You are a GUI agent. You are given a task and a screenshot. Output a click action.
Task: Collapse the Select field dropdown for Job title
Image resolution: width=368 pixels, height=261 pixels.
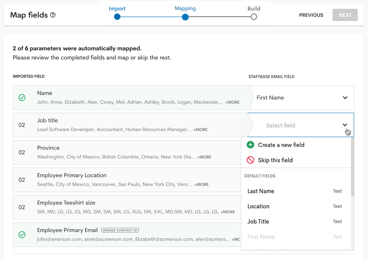coord(345,125)
